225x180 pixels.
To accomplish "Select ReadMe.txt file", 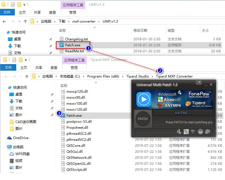I will click(x=74, y=51).
